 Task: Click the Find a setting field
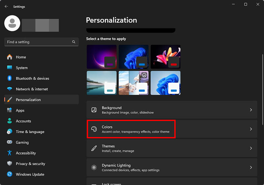[x=42, y=42]
